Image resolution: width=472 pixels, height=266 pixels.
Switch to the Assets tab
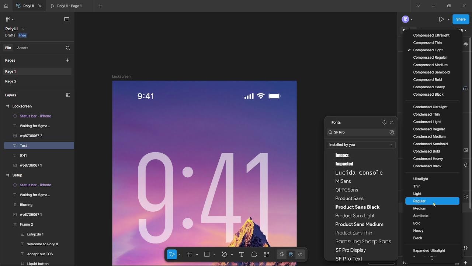(x=22, y=48)
